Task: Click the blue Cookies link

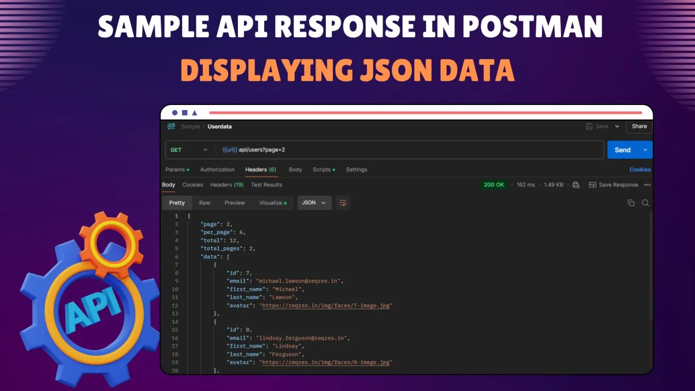Action: click(640, 170)
